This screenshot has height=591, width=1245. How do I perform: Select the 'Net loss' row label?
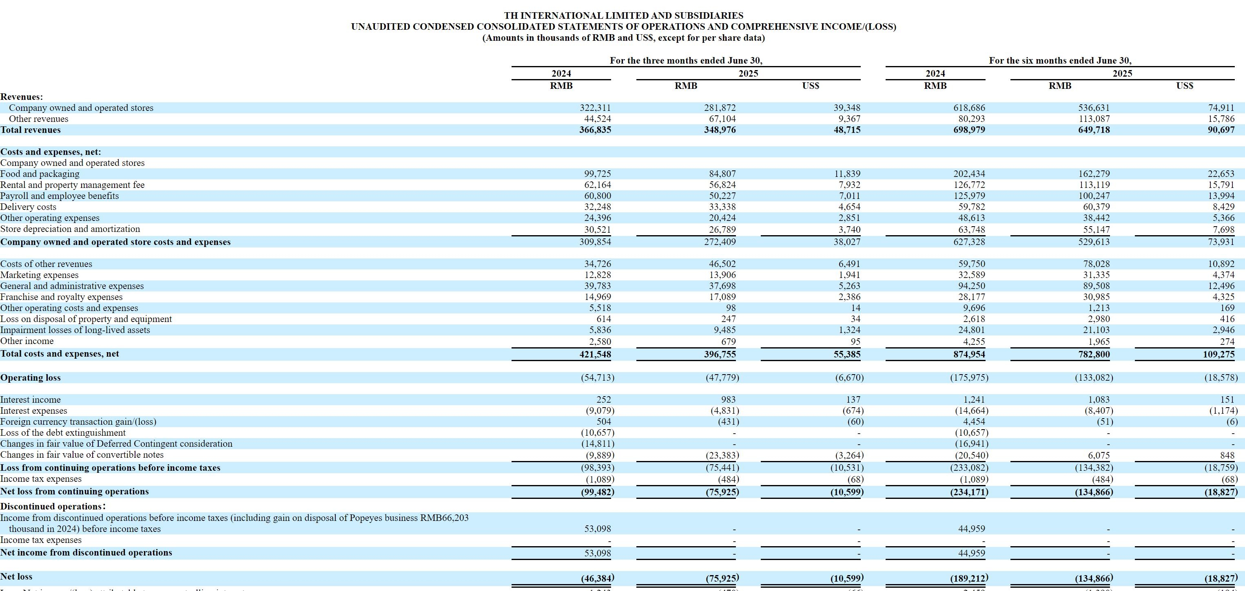(16, 576)
